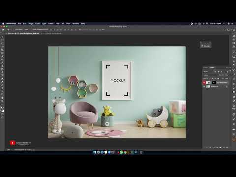
Task: Click zoom percentage field in status bar
Action: 9,150
